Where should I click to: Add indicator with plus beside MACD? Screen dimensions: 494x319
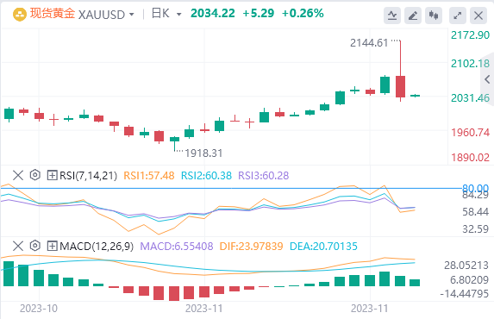pyautogui.click(x=52, y=246)
